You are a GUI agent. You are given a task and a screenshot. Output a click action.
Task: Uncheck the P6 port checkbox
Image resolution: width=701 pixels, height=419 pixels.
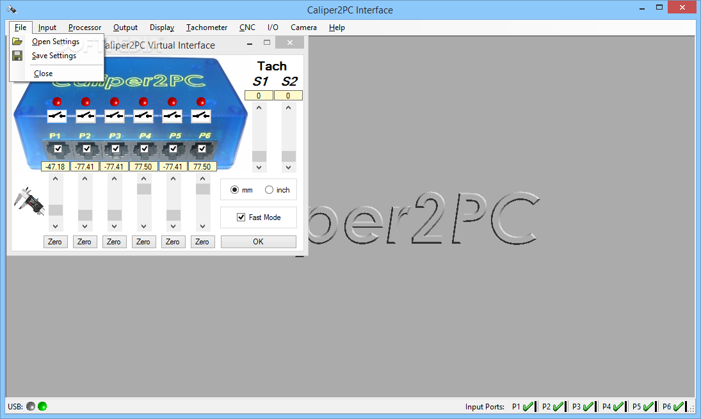[202, 148]
